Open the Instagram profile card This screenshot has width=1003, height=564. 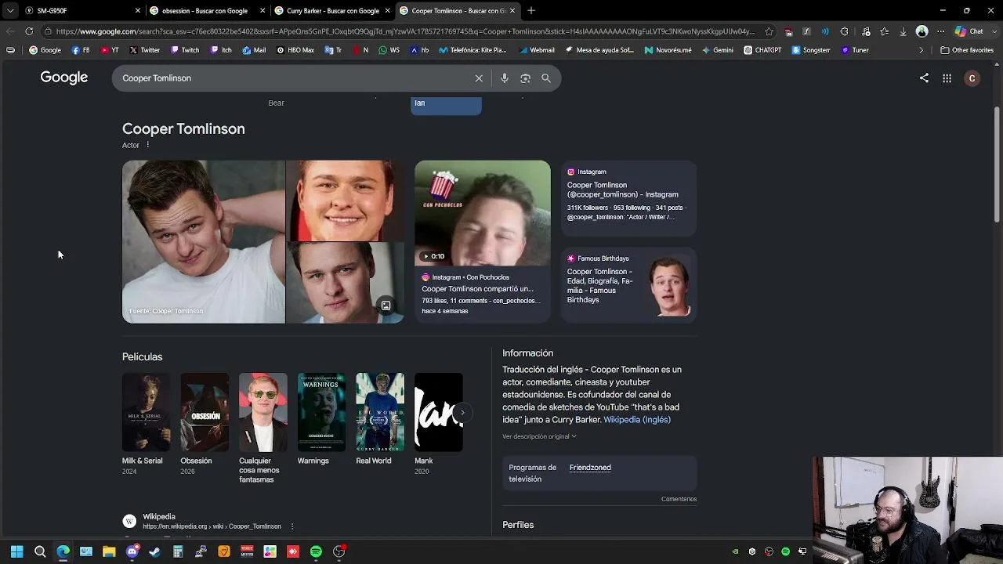[x=628, y=198]
